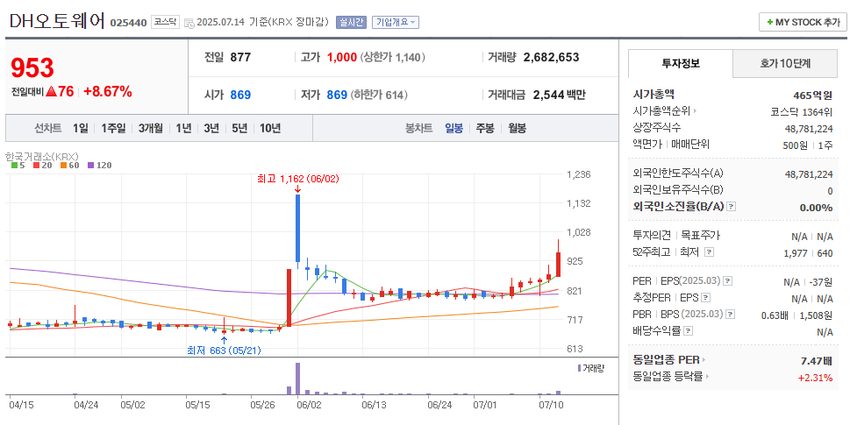Click the 시가 value 869
Screen dimensions: 857x425
click(240, 95)
